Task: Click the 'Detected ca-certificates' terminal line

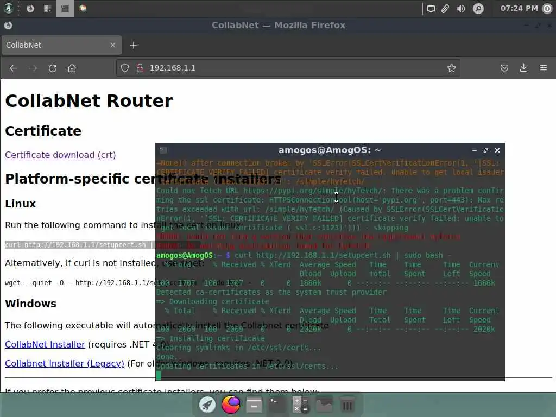Action: (x=271, y=292)
